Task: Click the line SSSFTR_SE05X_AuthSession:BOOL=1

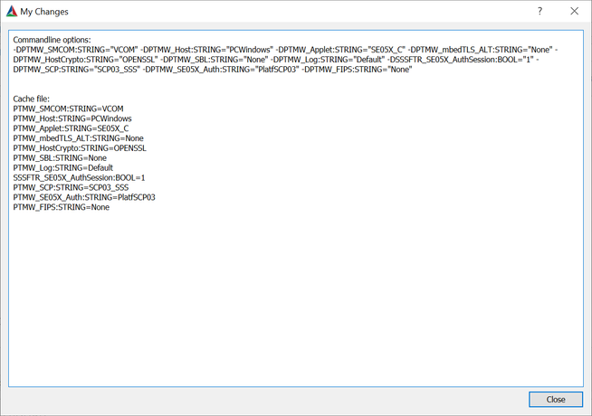Action: tap(79, 177)
